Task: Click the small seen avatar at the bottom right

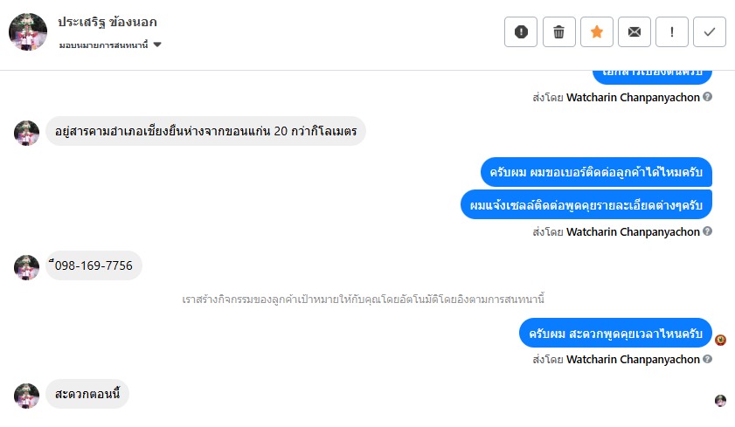Action: [x=720, y=400]
